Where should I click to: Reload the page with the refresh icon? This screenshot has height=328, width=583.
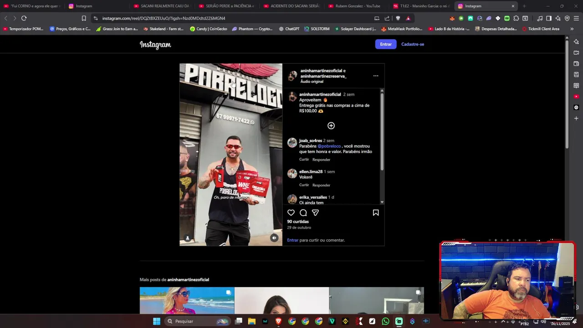tap(24, 18)
